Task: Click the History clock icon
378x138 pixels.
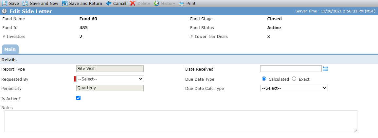Action: (157, 3)
